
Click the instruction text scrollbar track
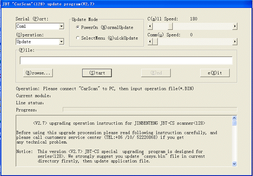point(234,144)
